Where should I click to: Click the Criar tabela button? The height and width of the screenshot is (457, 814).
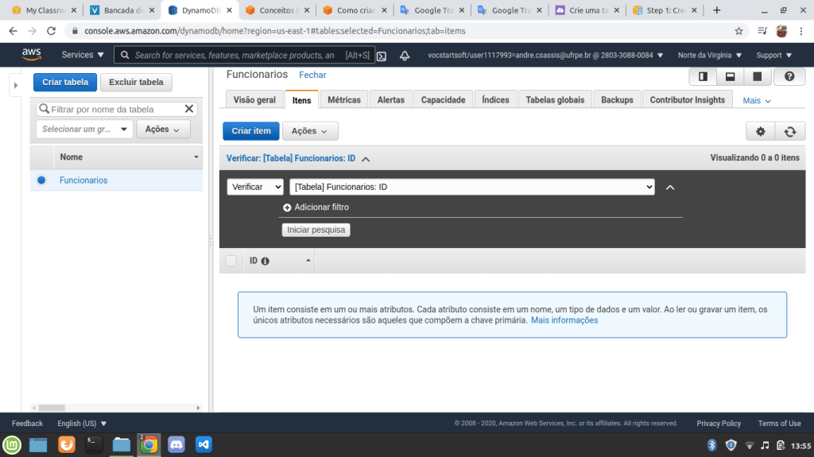(x=65, y=82)
